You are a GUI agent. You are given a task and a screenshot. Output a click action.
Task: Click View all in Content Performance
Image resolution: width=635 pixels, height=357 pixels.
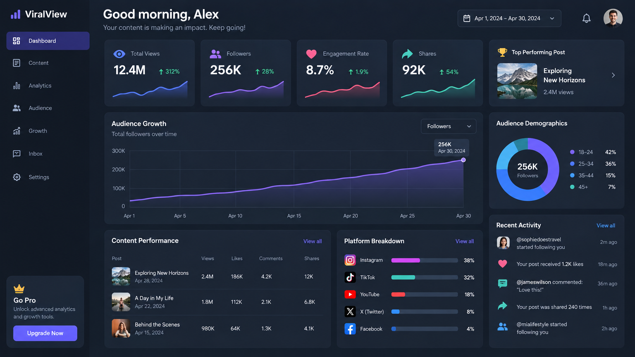click(x=313, y=241)
